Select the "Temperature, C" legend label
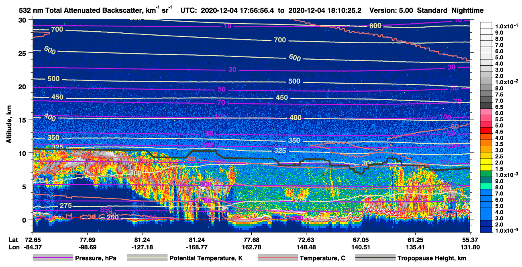 [322, 258]
